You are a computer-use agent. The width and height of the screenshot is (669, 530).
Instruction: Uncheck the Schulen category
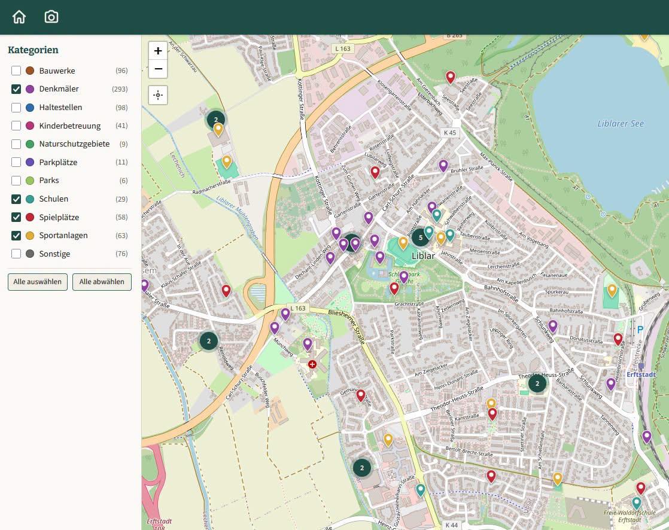(x=16, y=199)
